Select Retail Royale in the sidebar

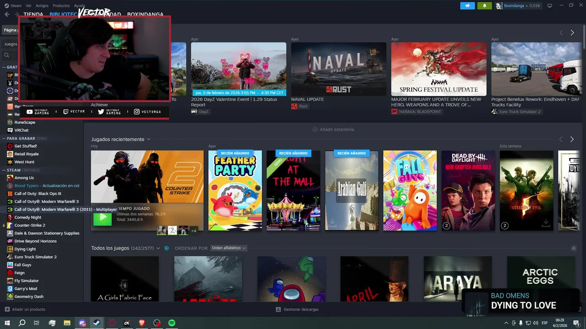pos(27,154)
